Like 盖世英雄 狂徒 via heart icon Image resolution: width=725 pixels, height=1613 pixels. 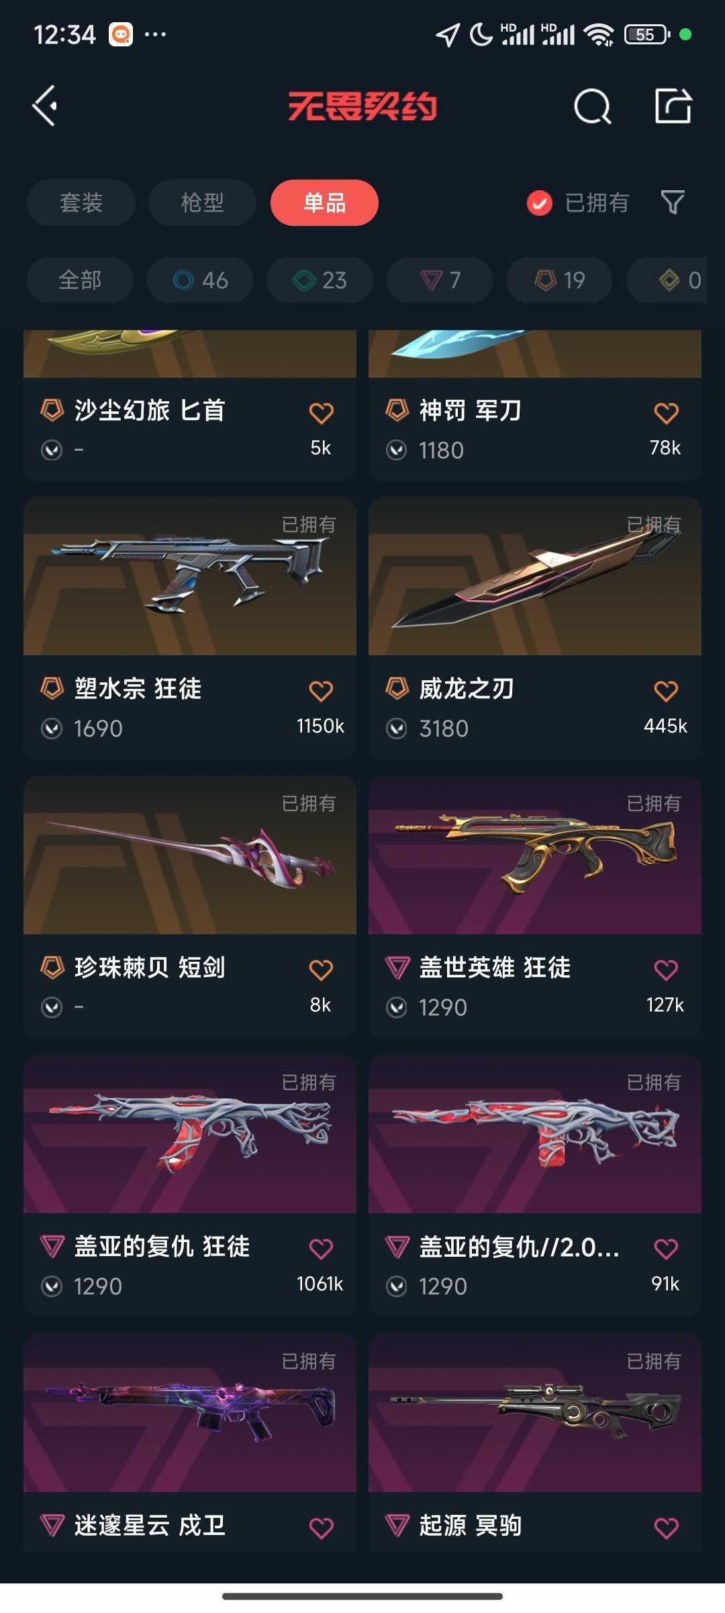click(666, 969)
